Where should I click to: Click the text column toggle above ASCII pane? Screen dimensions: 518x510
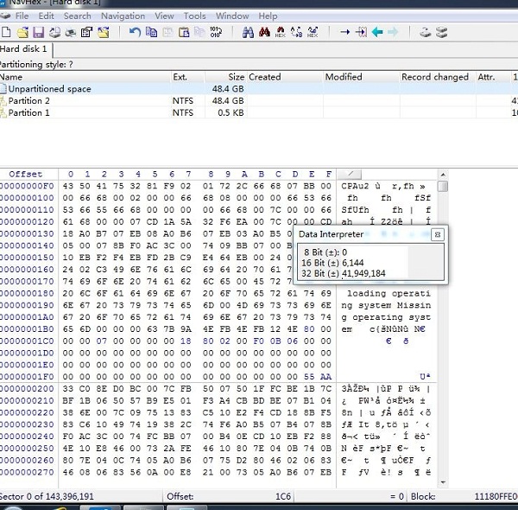(350, 174)
